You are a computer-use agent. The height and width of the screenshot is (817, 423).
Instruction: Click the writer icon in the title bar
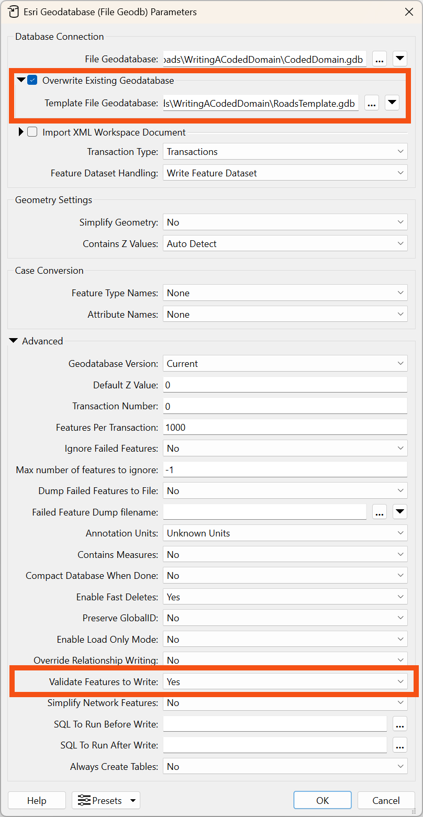[x=13, y=11]
